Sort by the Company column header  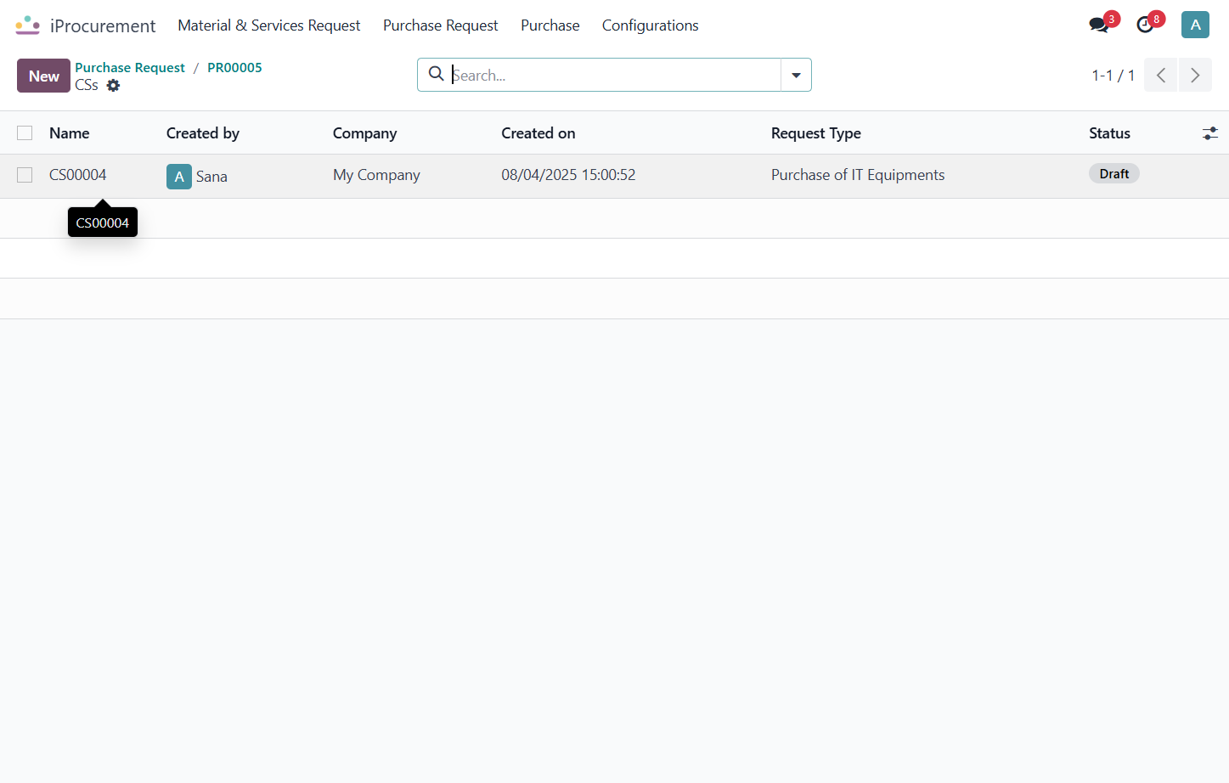pyautogui.click(x=364, y=133)
